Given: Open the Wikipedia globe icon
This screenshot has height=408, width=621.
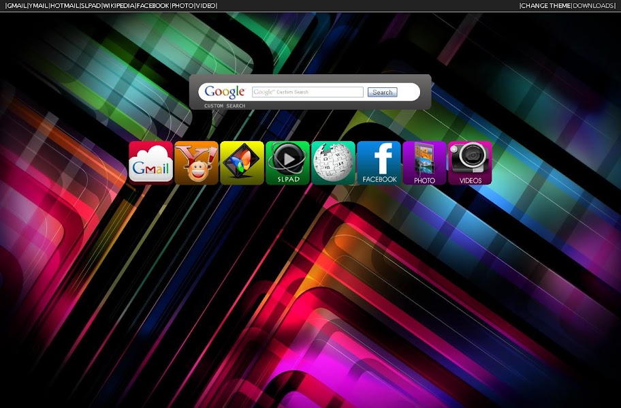Looking at the screenshot, I should [x=333, y=163].
